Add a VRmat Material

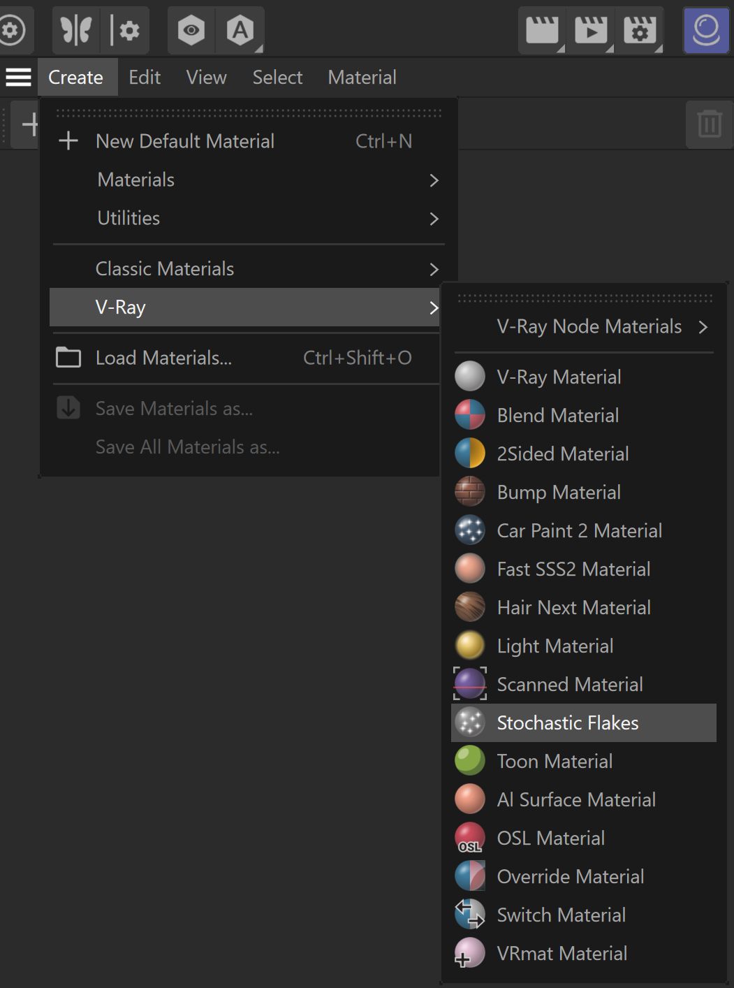coord(584,954)
